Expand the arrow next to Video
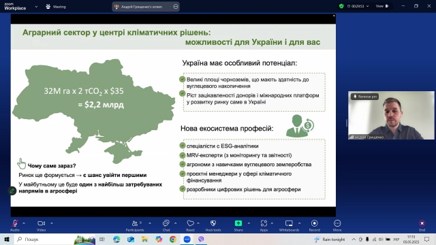The height and width of the screenshot is (245, 436). tap(52, 223)
